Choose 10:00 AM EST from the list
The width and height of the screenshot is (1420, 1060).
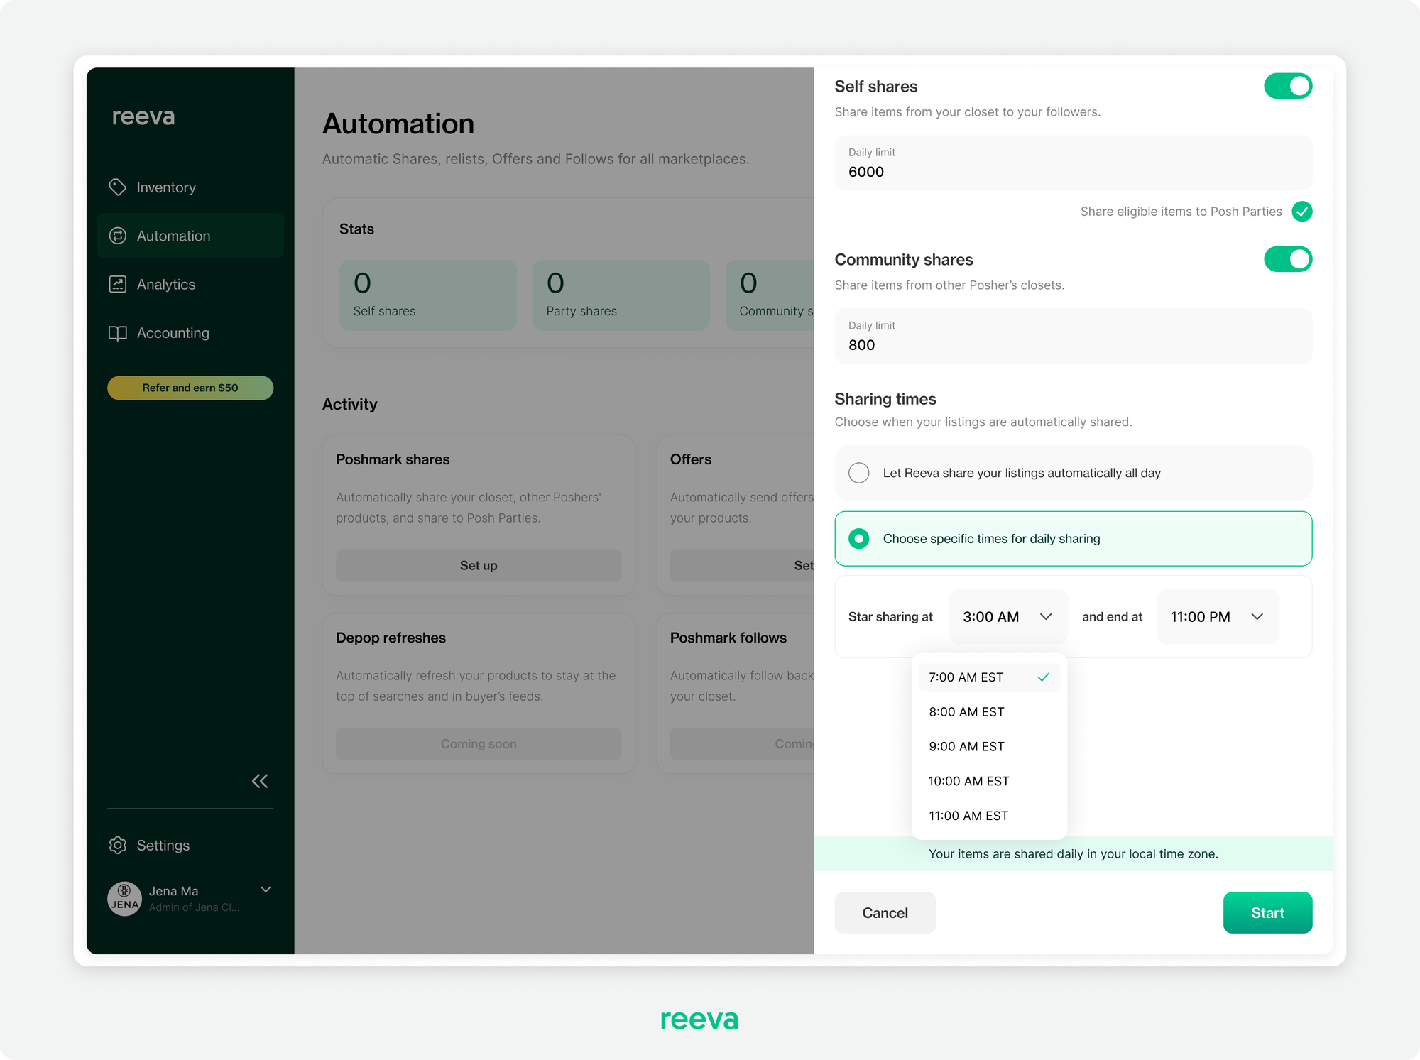point(989,781)
